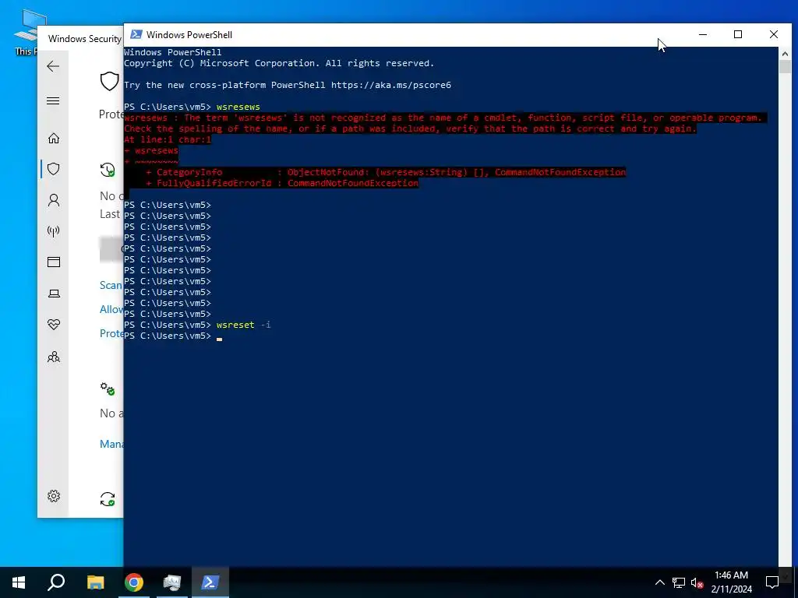This screenshot has width=798, height=598.
Task: Select Virus & threat protection shield in sidebar
Action: pos(54,169)
